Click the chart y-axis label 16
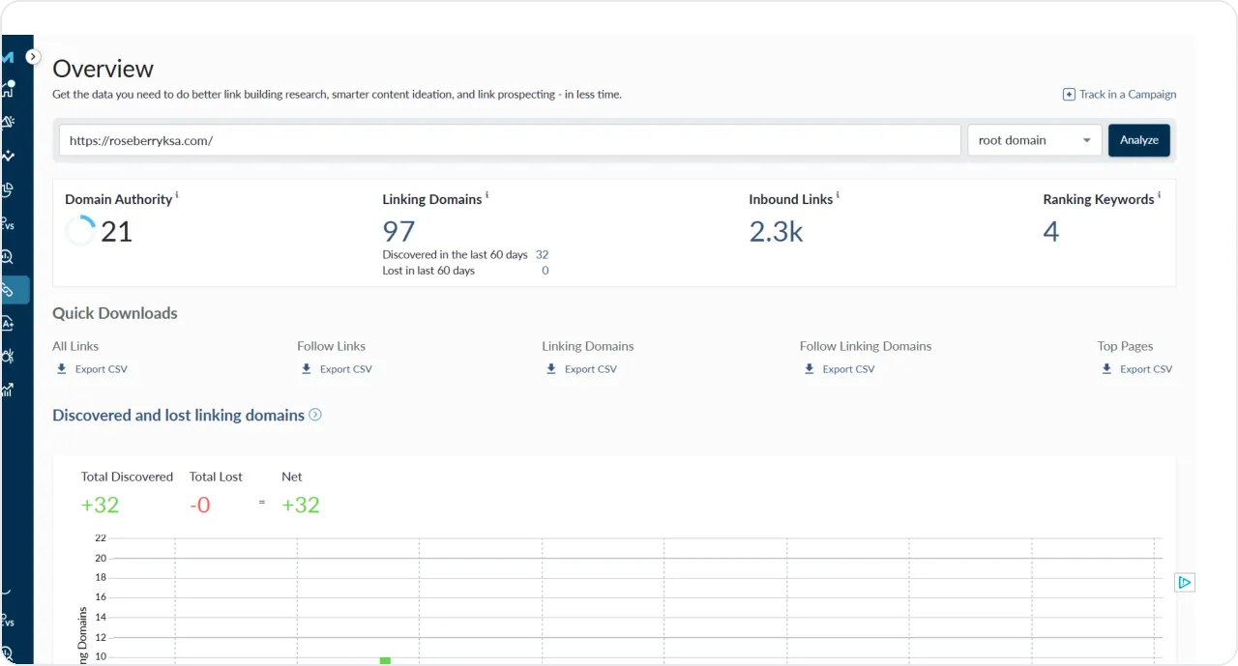The width and height of the screenshot is (1238, 666). pos(100,597)
